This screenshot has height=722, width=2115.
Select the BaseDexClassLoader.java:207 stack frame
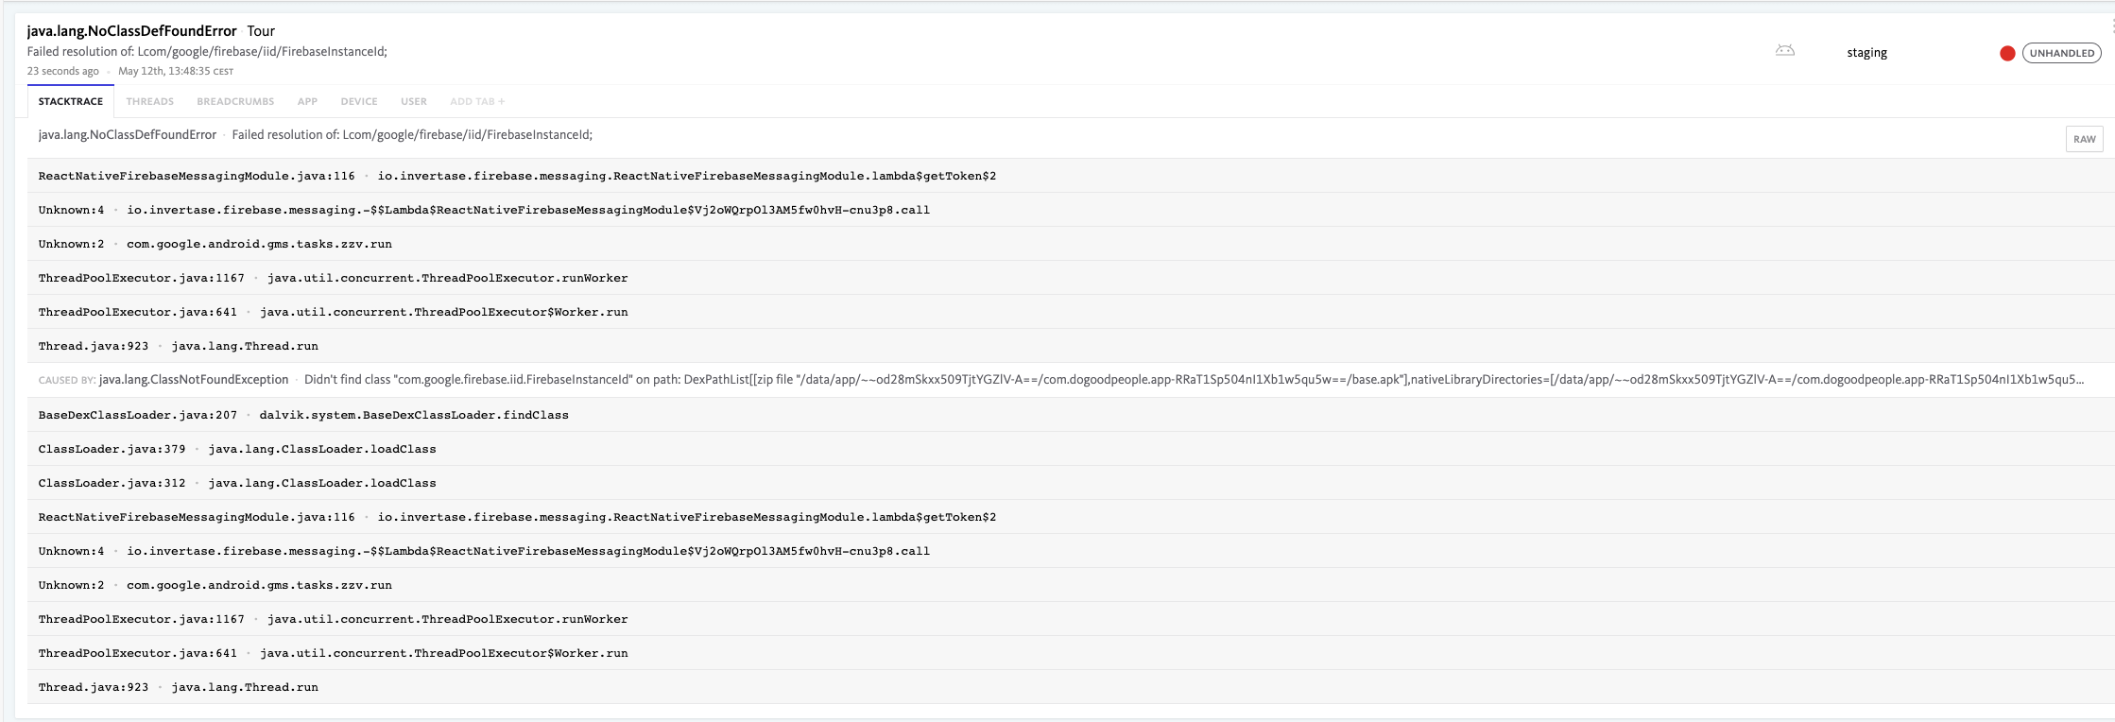tap(1071, 415)
